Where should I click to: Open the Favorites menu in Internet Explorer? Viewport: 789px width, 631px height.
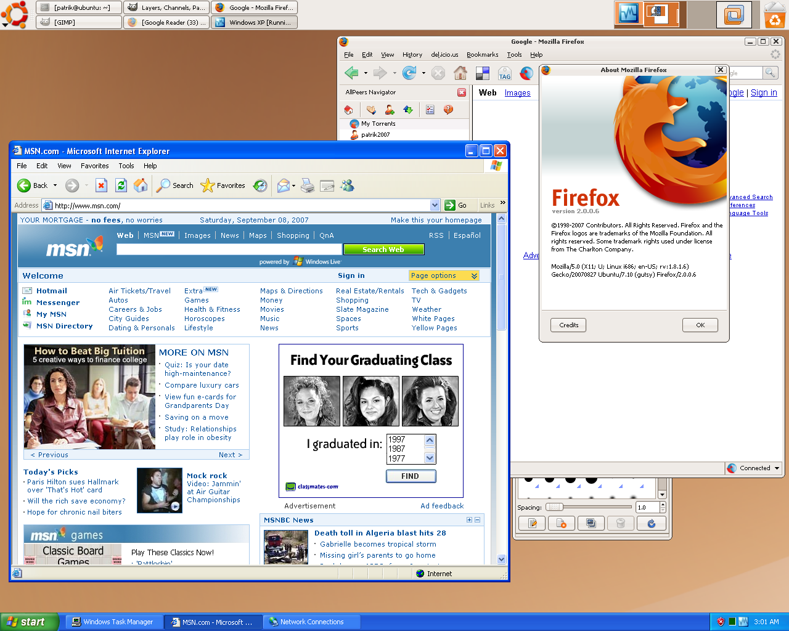tap(94, 166)
